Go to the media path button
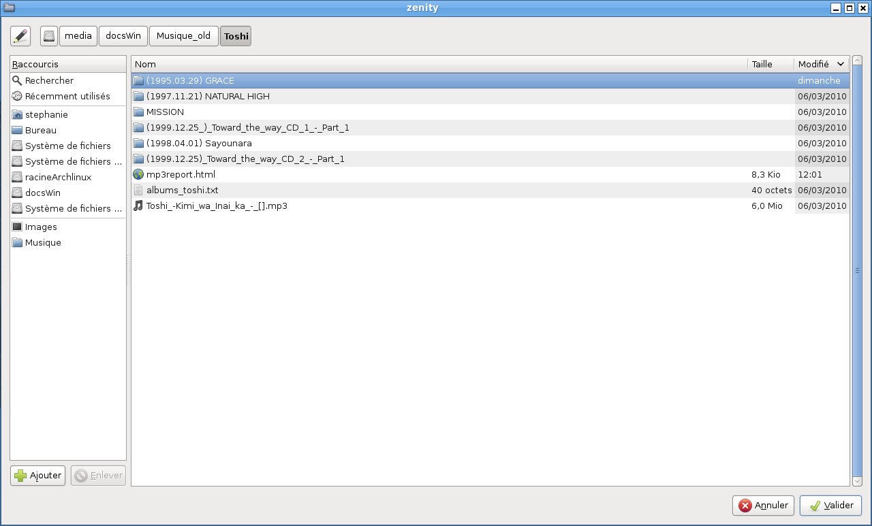Image resolution: width=872 pixels, height=526 pixels. (78, 36)
